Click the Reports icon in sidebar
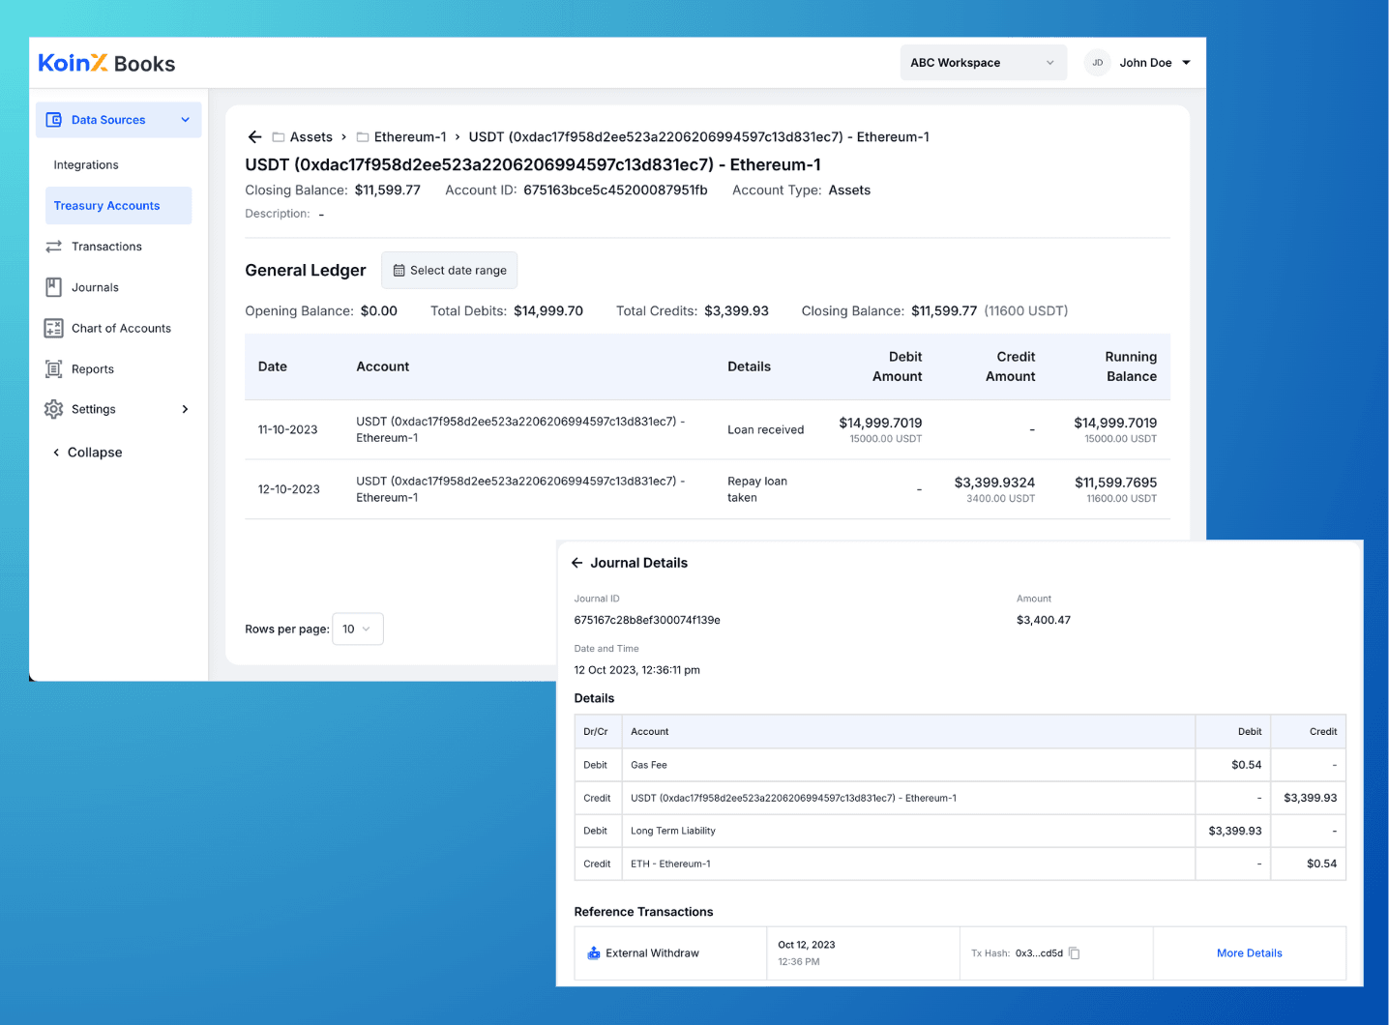This screenshot has width=1389, height=1025. [54, 369]
